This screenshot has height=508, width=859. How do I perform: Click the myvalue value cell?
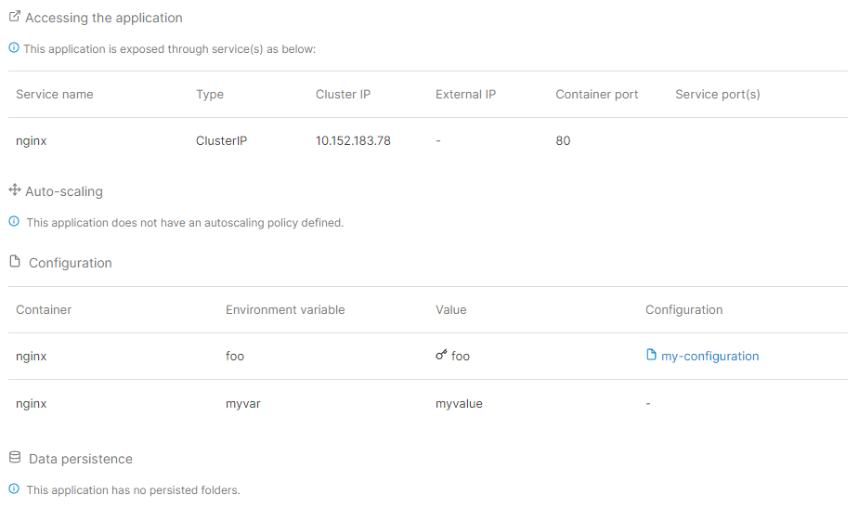click(459, 404)
